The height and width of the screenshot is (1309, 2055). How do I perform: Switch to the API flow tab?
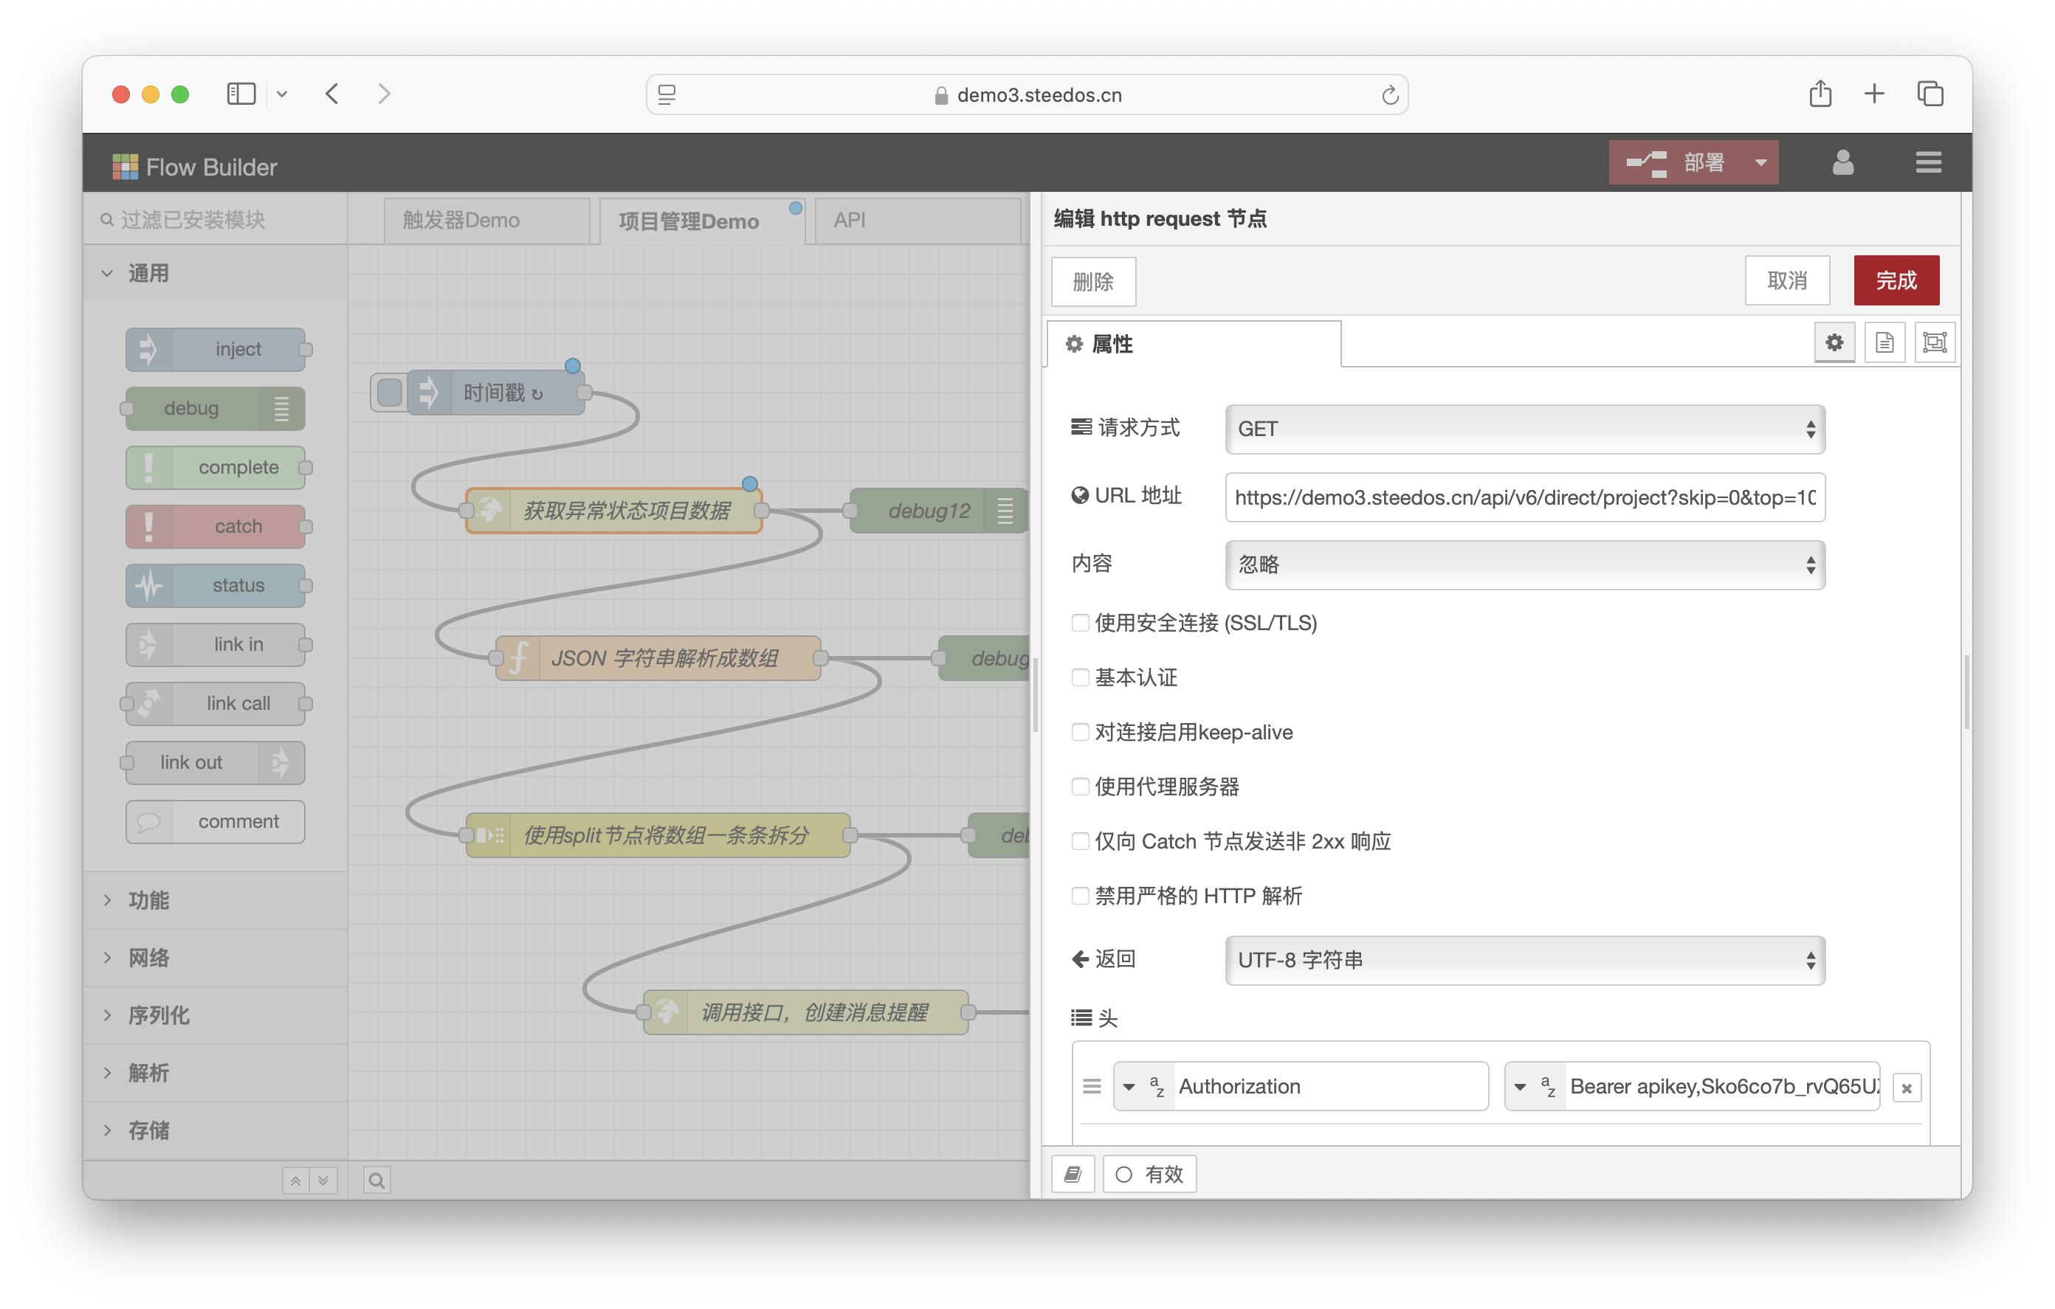918,220
